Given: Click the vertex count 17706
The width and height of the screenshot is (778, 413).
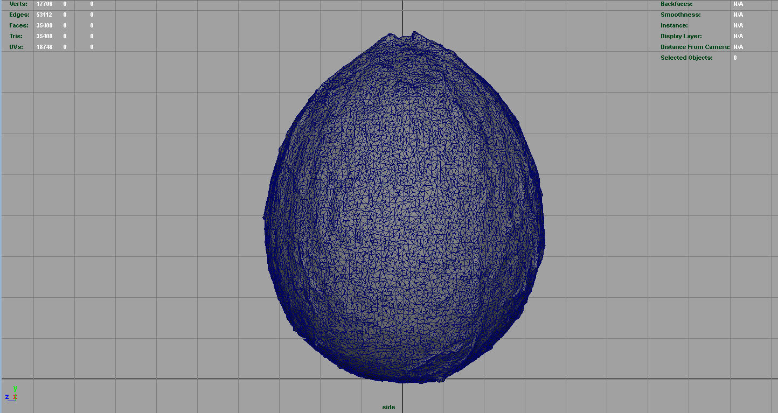Looking at the screenshot, I should [x=44, y=4].
